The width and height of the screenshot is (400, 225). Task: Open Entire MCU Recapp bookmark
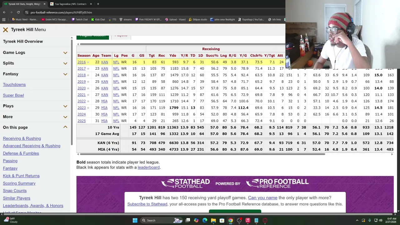pyautogui.click(x=54, y=19)
